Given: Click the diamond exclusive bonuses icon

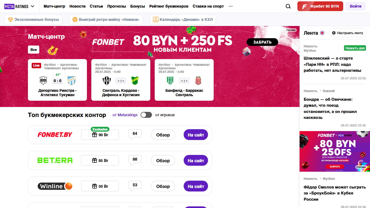Looking at the screenshot, I should click(x=11, y=19).
